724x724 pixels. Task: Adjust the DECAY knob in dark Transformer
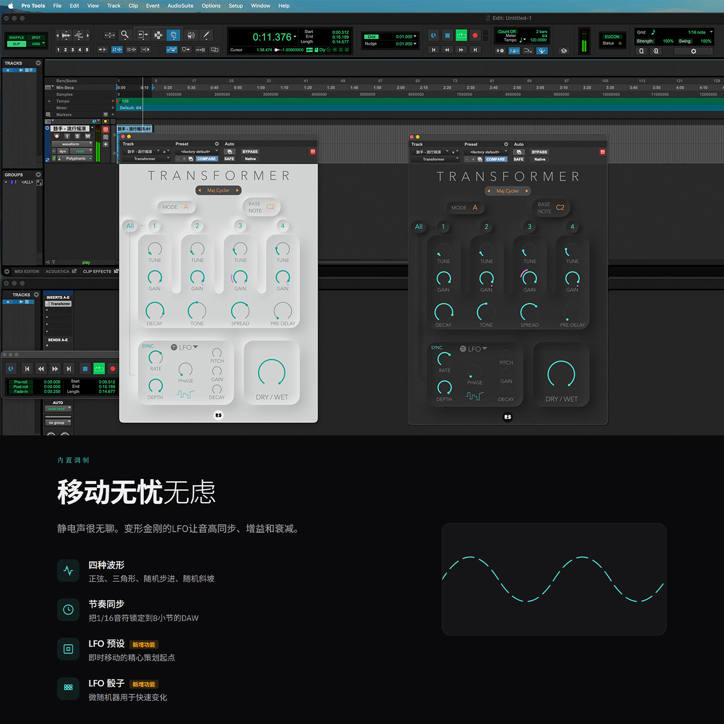(443, 312)
